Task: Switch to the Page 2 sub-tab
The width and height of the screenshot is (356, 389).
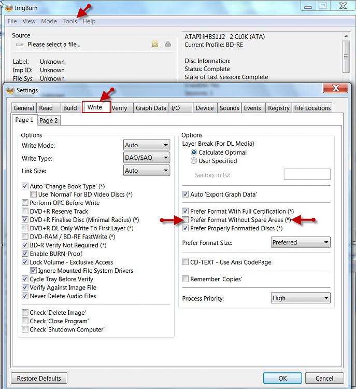Action: (49, 120)
